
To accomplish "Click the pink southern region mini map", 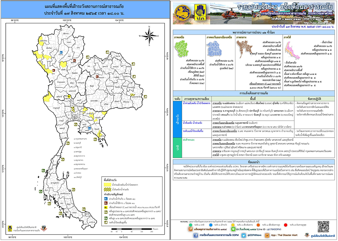I will 292,50.
